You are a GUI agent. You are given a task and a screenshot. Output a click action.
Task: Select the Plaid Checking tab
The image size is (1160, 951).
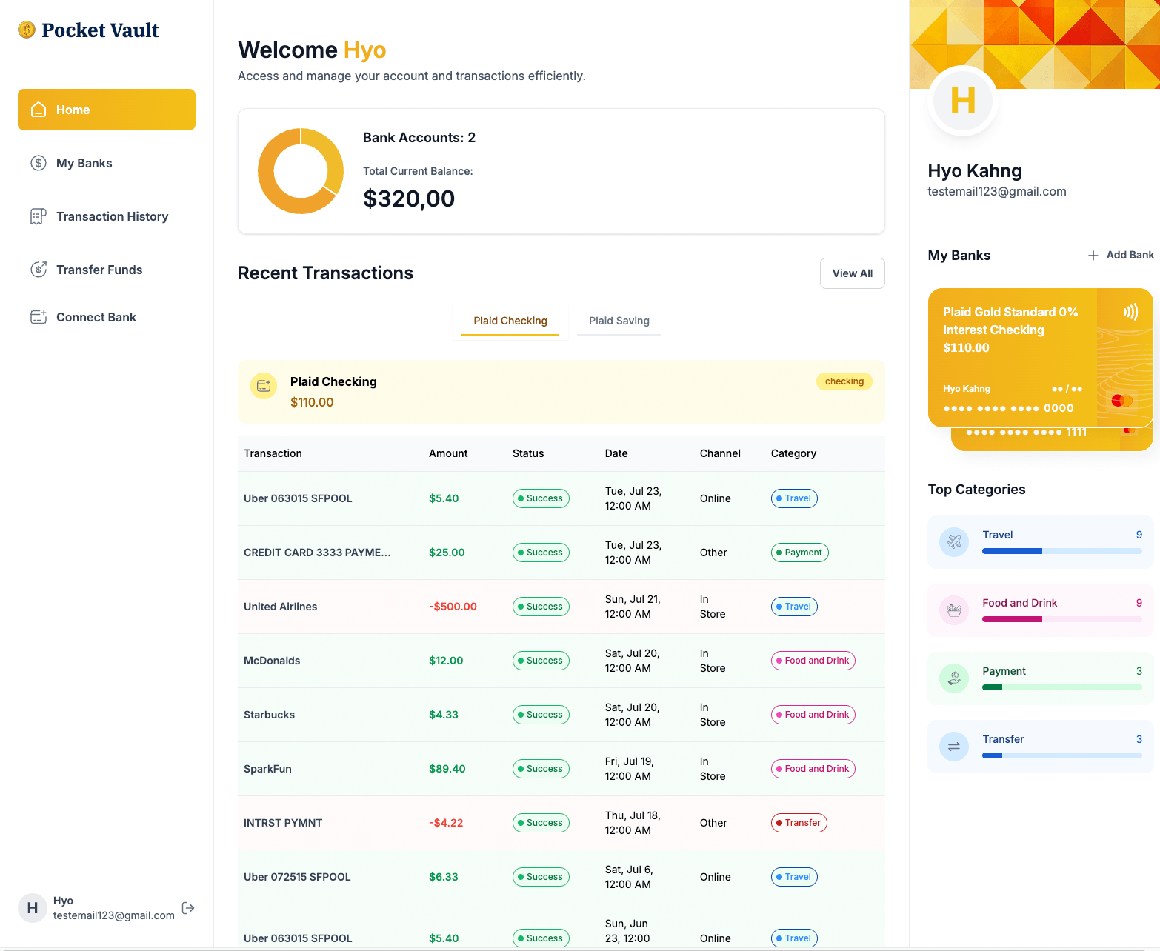pos(510,321)
